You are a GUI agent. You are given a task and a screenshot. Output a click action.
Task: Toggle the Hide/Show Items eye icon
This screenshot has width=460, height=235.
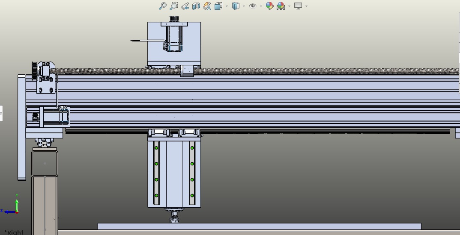point(253,6)
